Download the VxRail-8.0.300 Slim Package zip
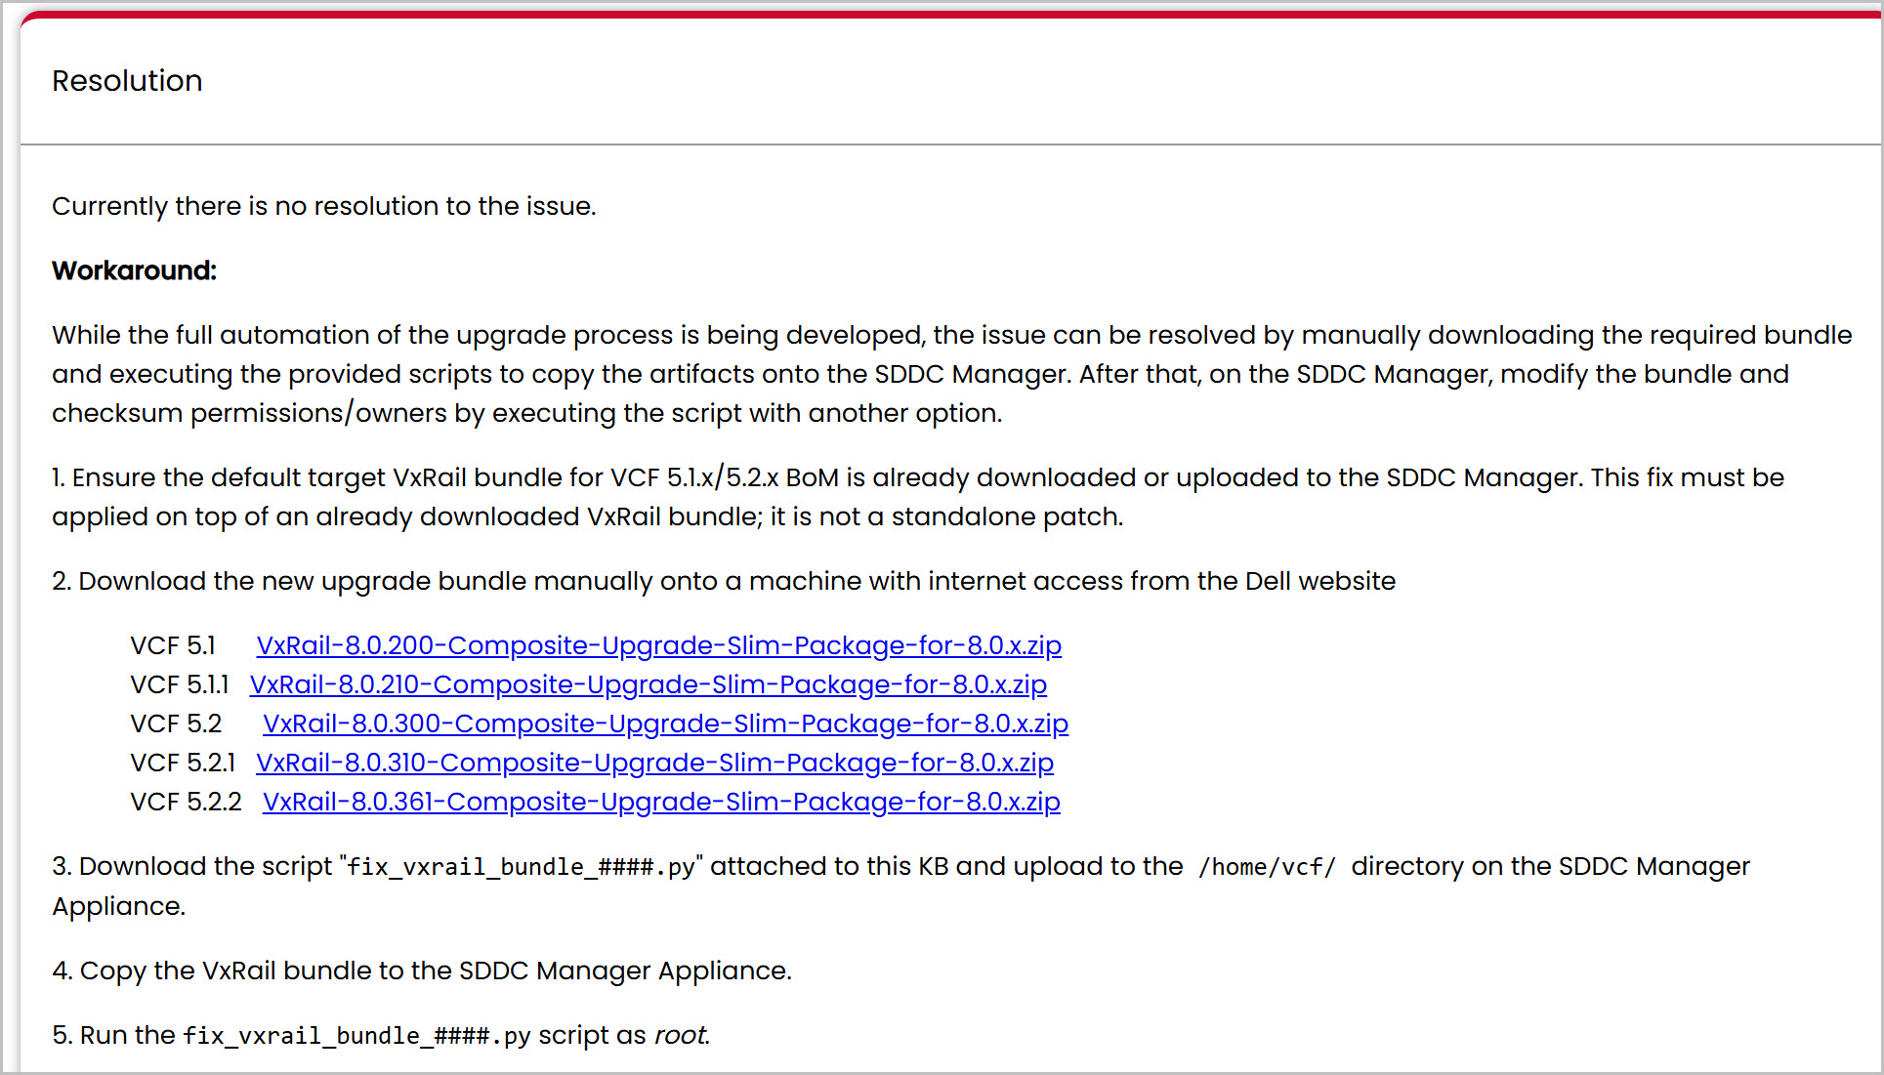This screenshot has width=1884, height=1075. 665,724
